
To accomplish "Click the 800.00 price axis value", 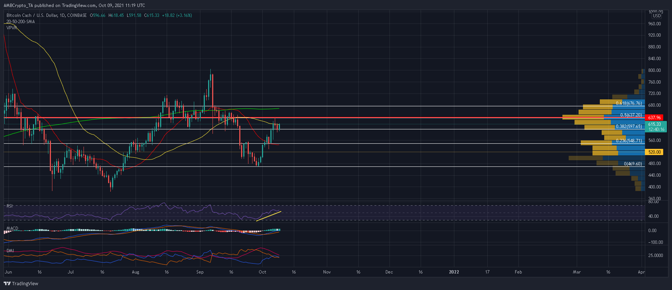I will tap(654, 70).
